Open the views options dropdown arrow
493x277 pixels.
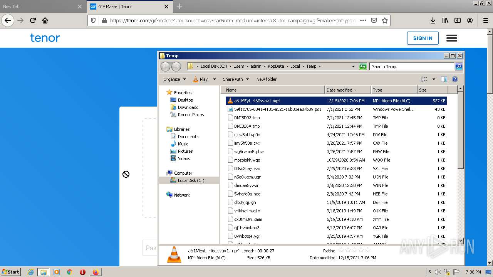(434, 79)
